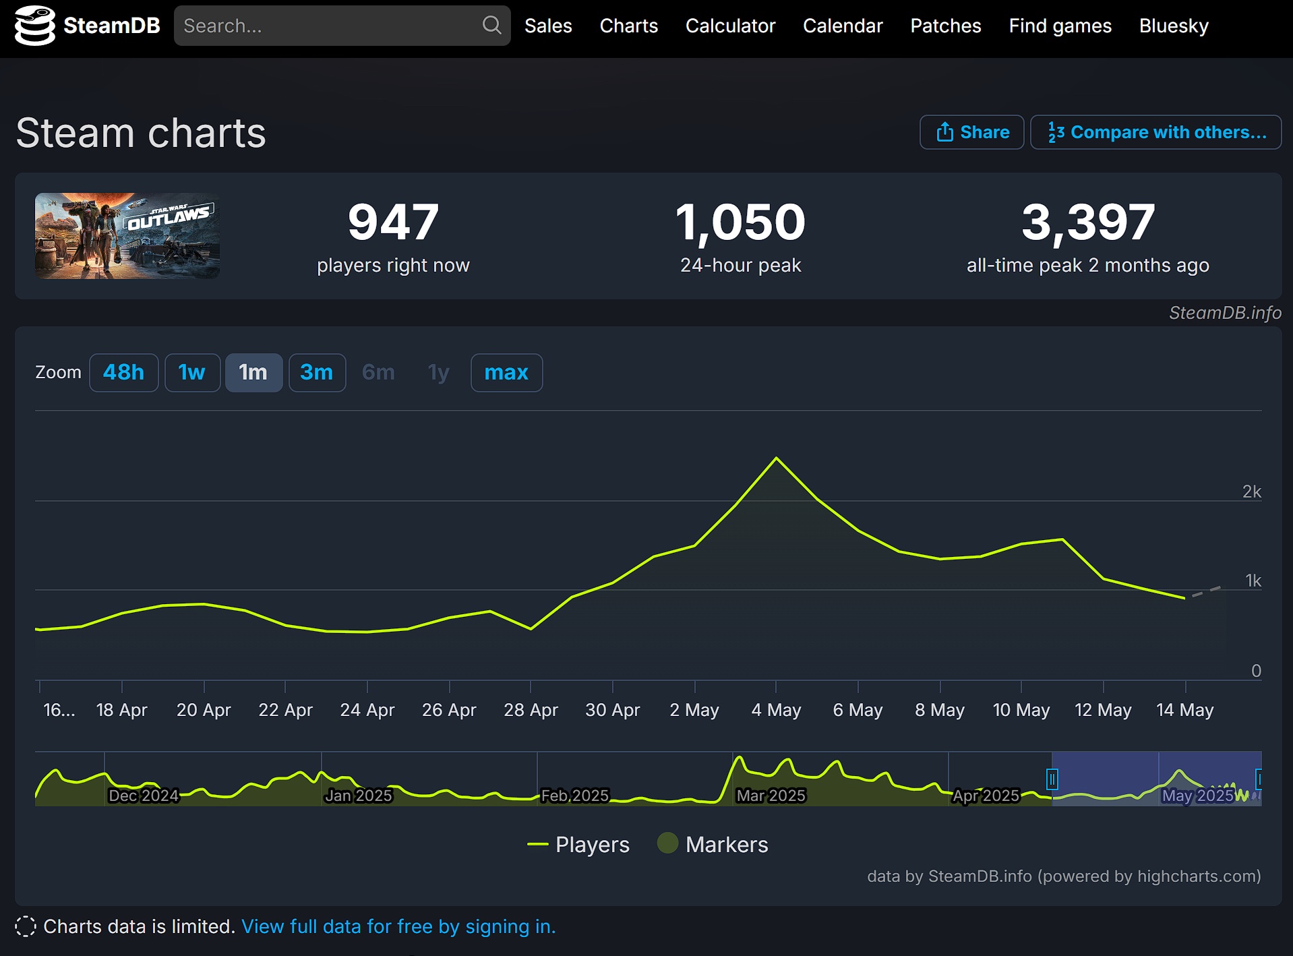Click the chart peak near 4 May
Viewport: 1293px width, 956px height.
777,458
